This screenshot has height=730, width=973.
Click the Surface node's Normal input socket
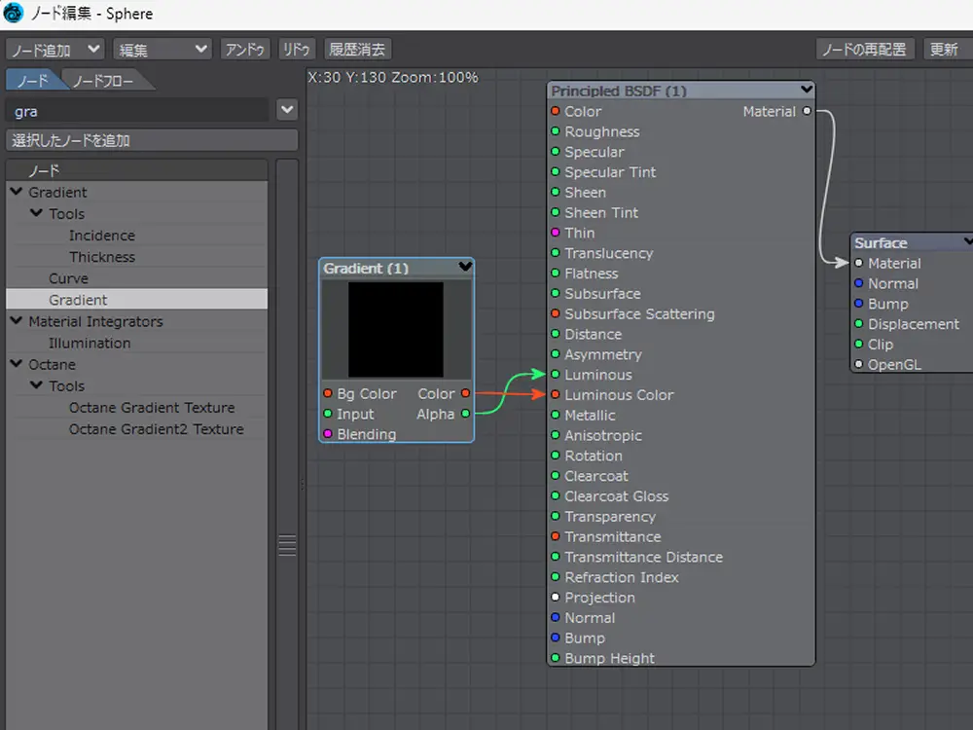858,284
